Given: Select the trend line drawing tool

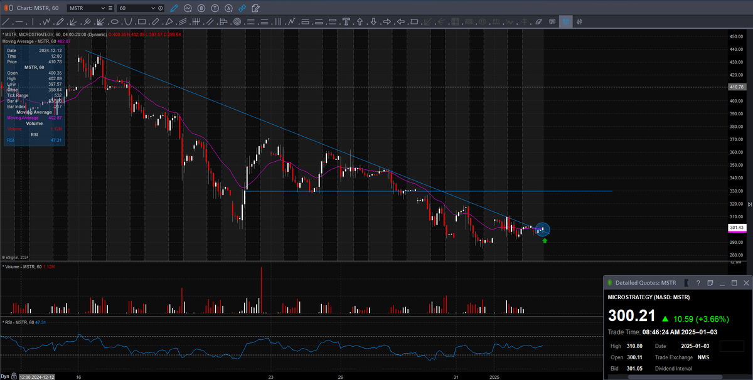Looking at the screenshot, I should point(6,21).
